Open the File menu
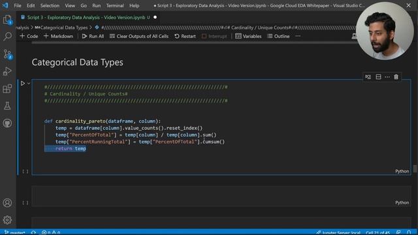Screen dimensions: 418x235 click(x=18, y=5)
